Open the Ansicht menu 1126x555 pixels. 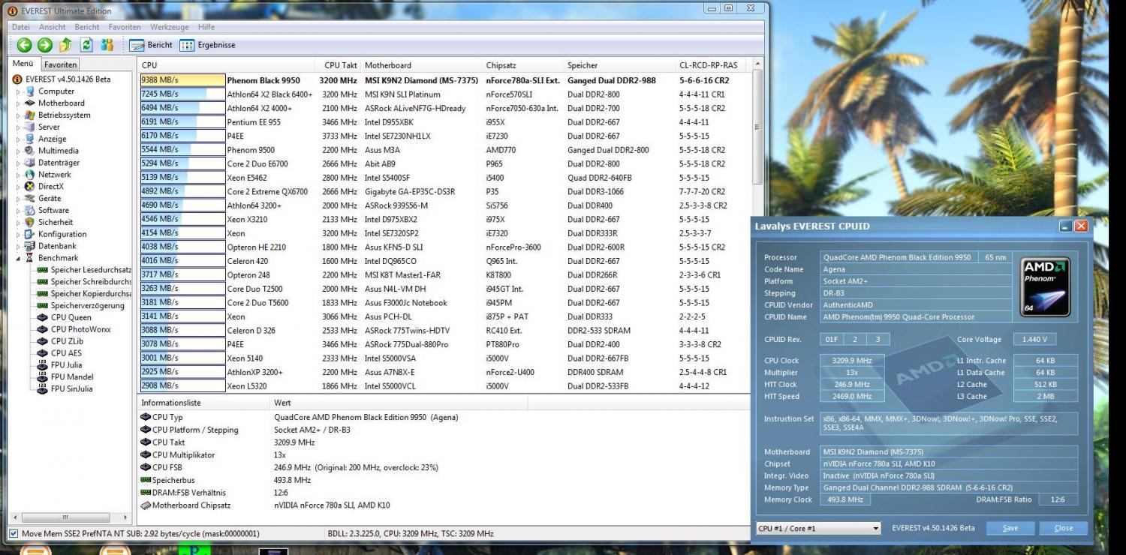53,27
